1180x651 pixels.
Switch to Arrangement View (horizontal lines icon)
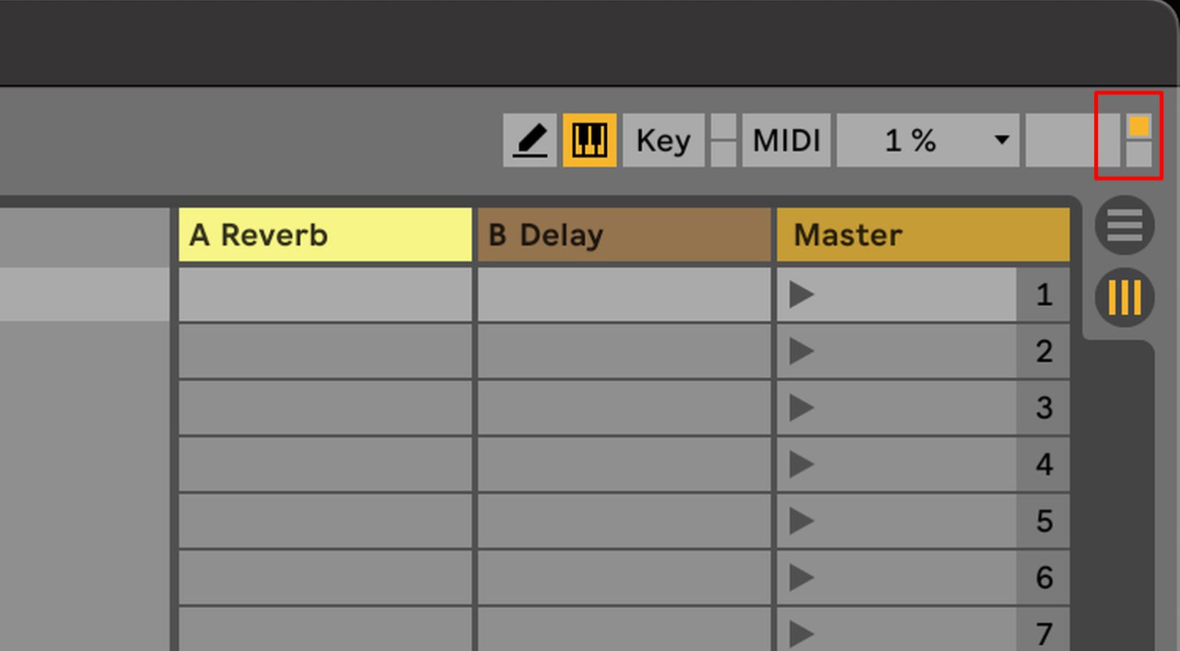1124,226
